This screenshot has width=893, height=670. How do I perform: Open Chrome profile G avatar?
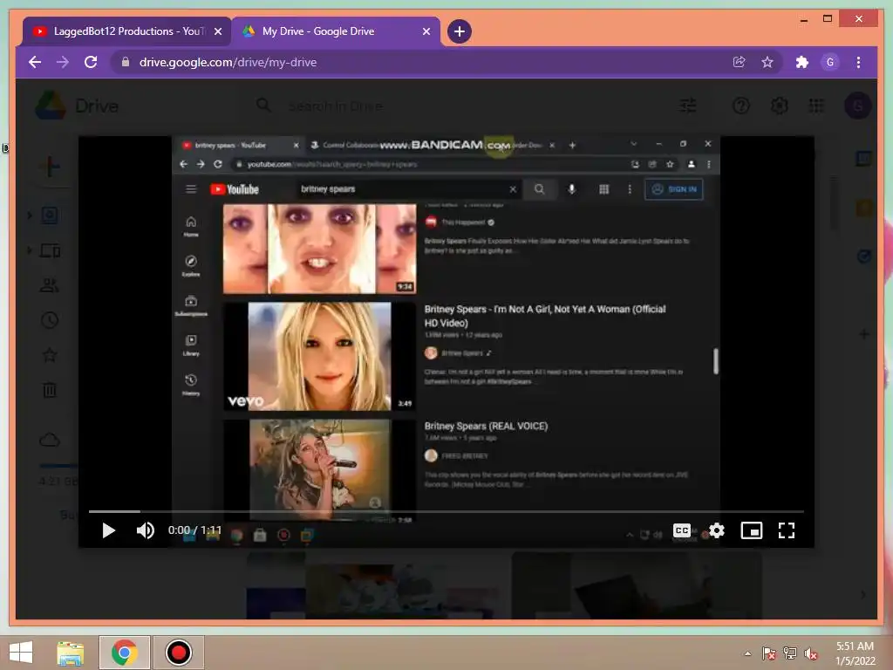(830, 62)
